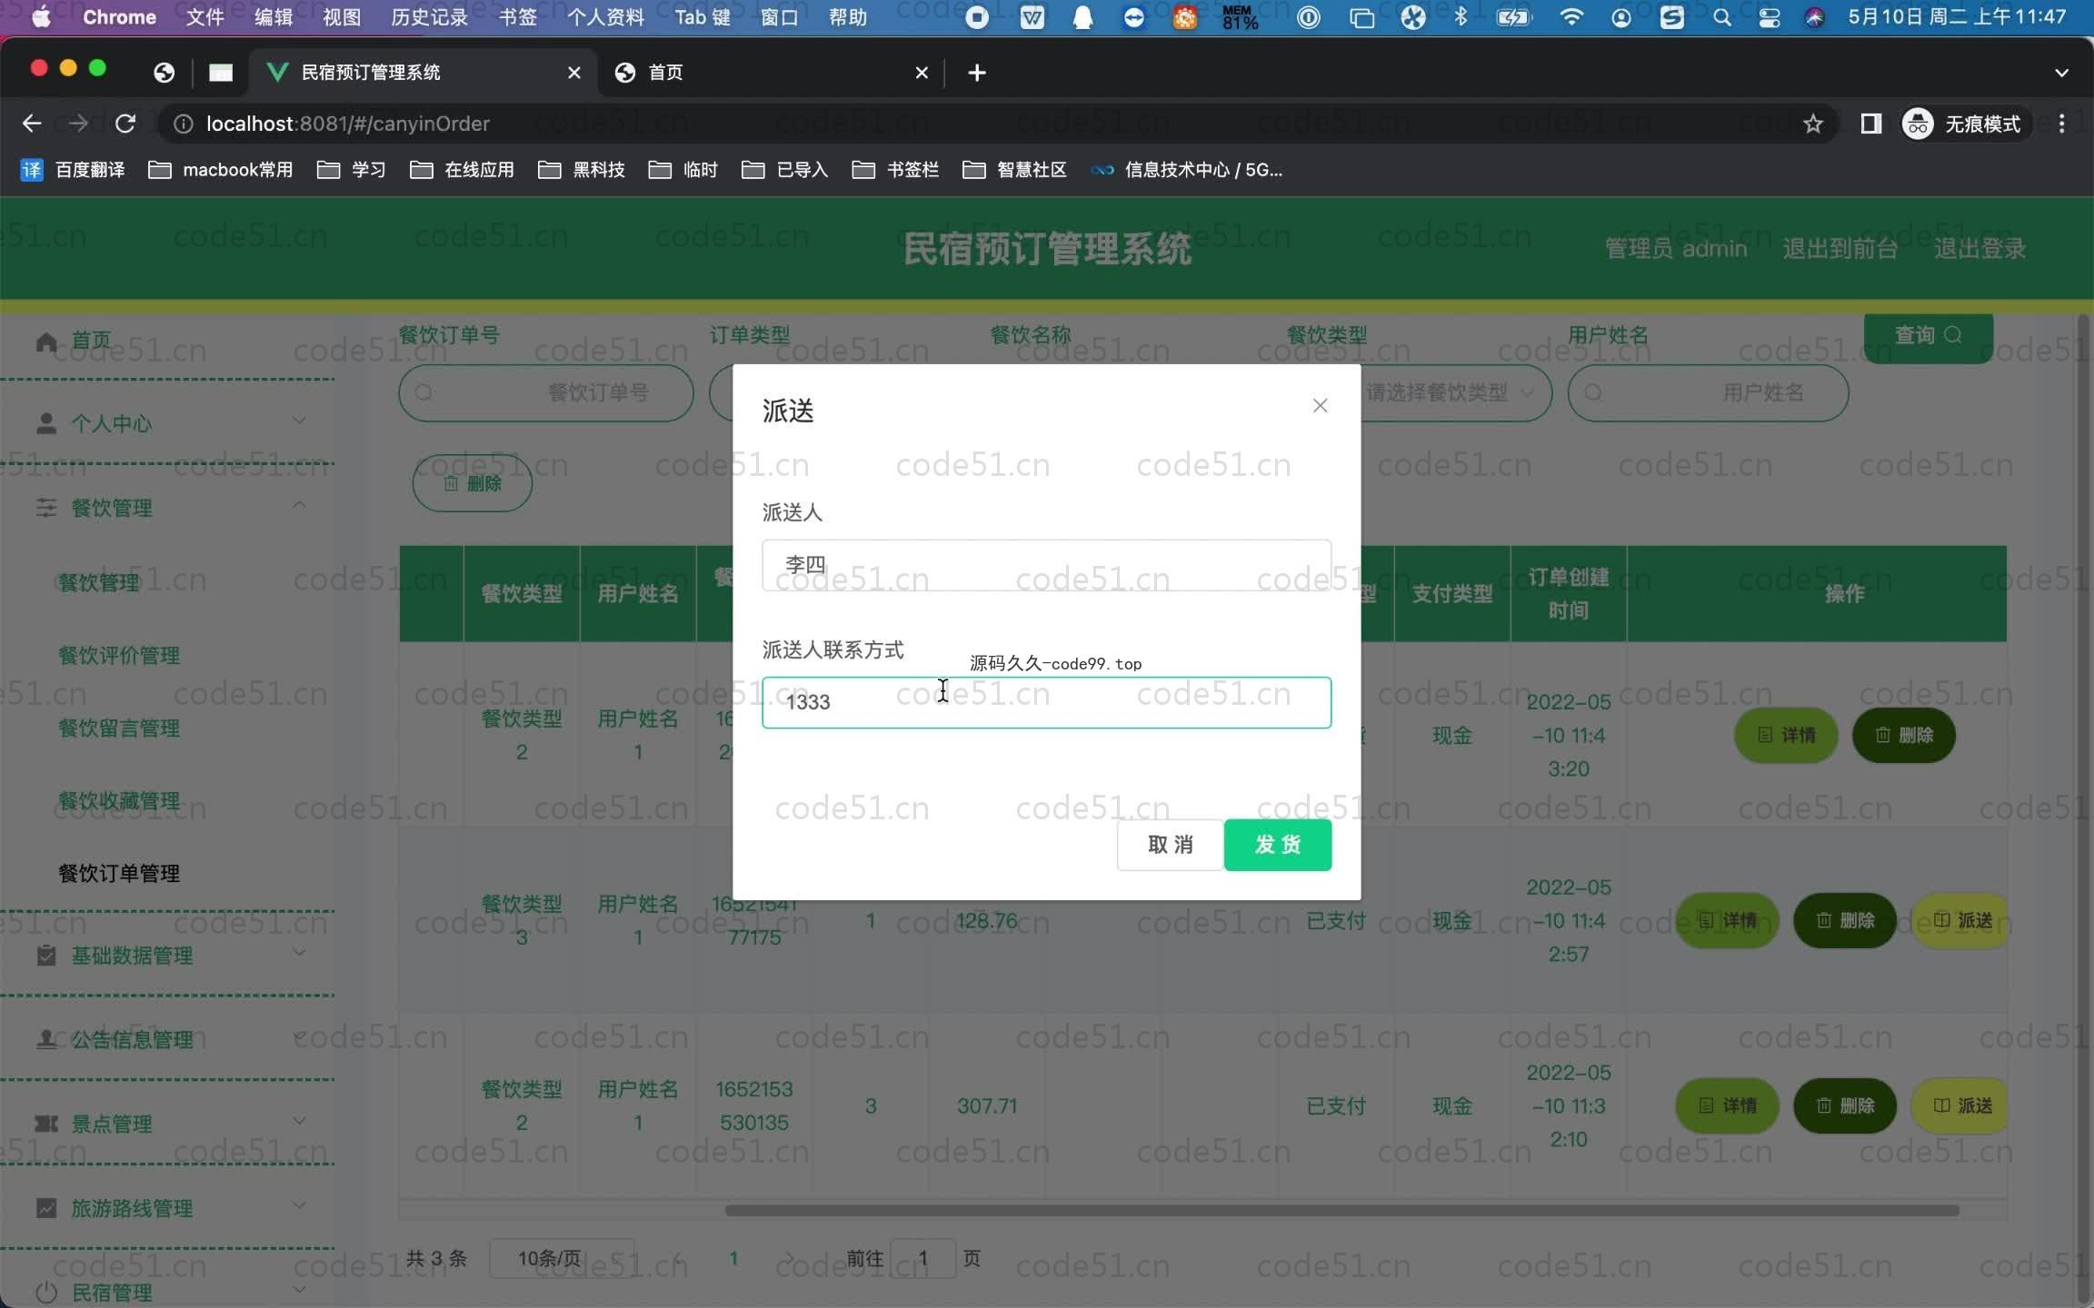Click 派送 for order 307.71 row

coord(1961,1105)
